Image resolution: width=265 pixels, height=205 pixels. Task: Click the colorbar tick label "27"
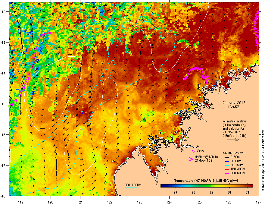click(x=175, y=192)
